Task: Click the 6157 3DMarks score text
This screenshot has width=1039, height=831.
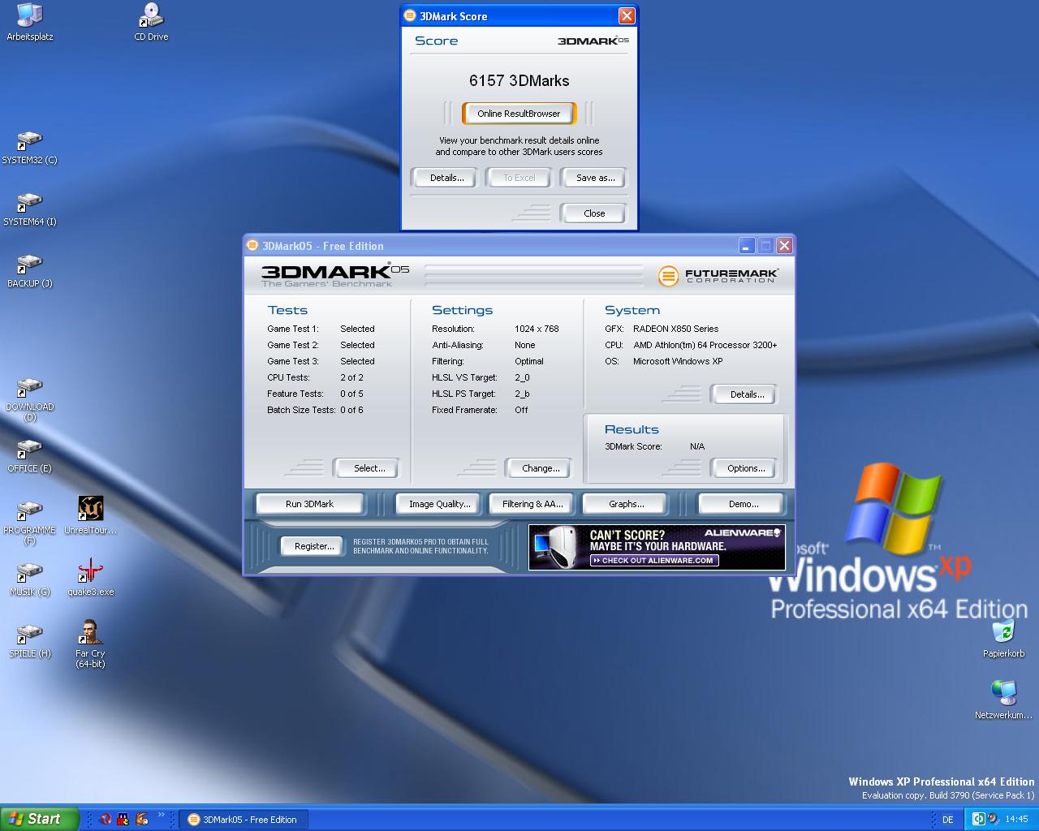Action: [519, 80]
